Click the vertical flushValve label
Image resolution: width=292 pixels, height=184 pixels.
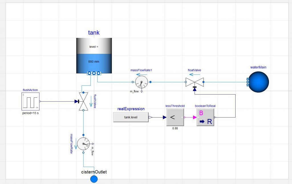coord(95,101)
